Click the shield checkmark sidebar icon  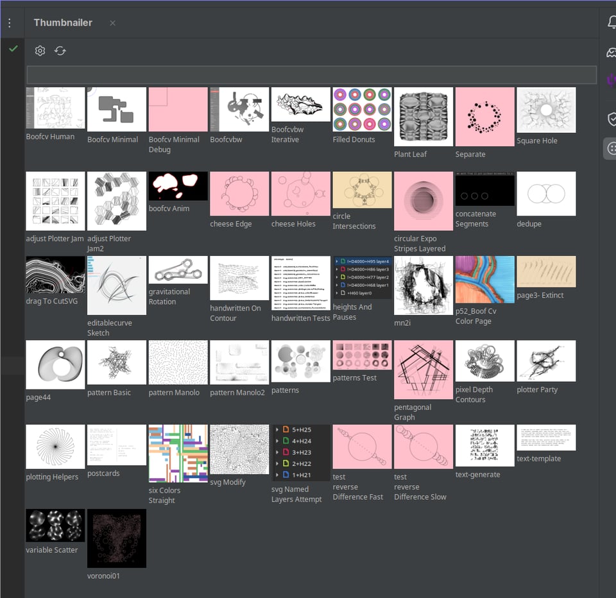pyautogui.click(x=612, y=119)
